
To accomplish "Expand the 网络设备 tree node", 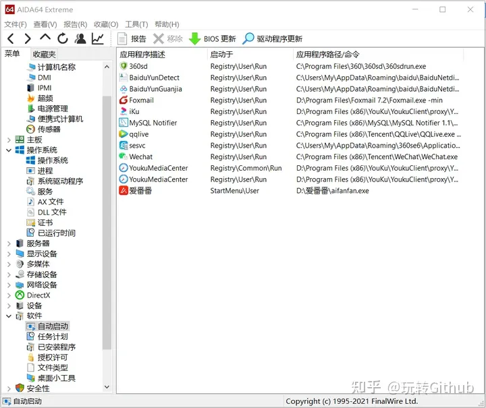I will (x=9, y=285).
